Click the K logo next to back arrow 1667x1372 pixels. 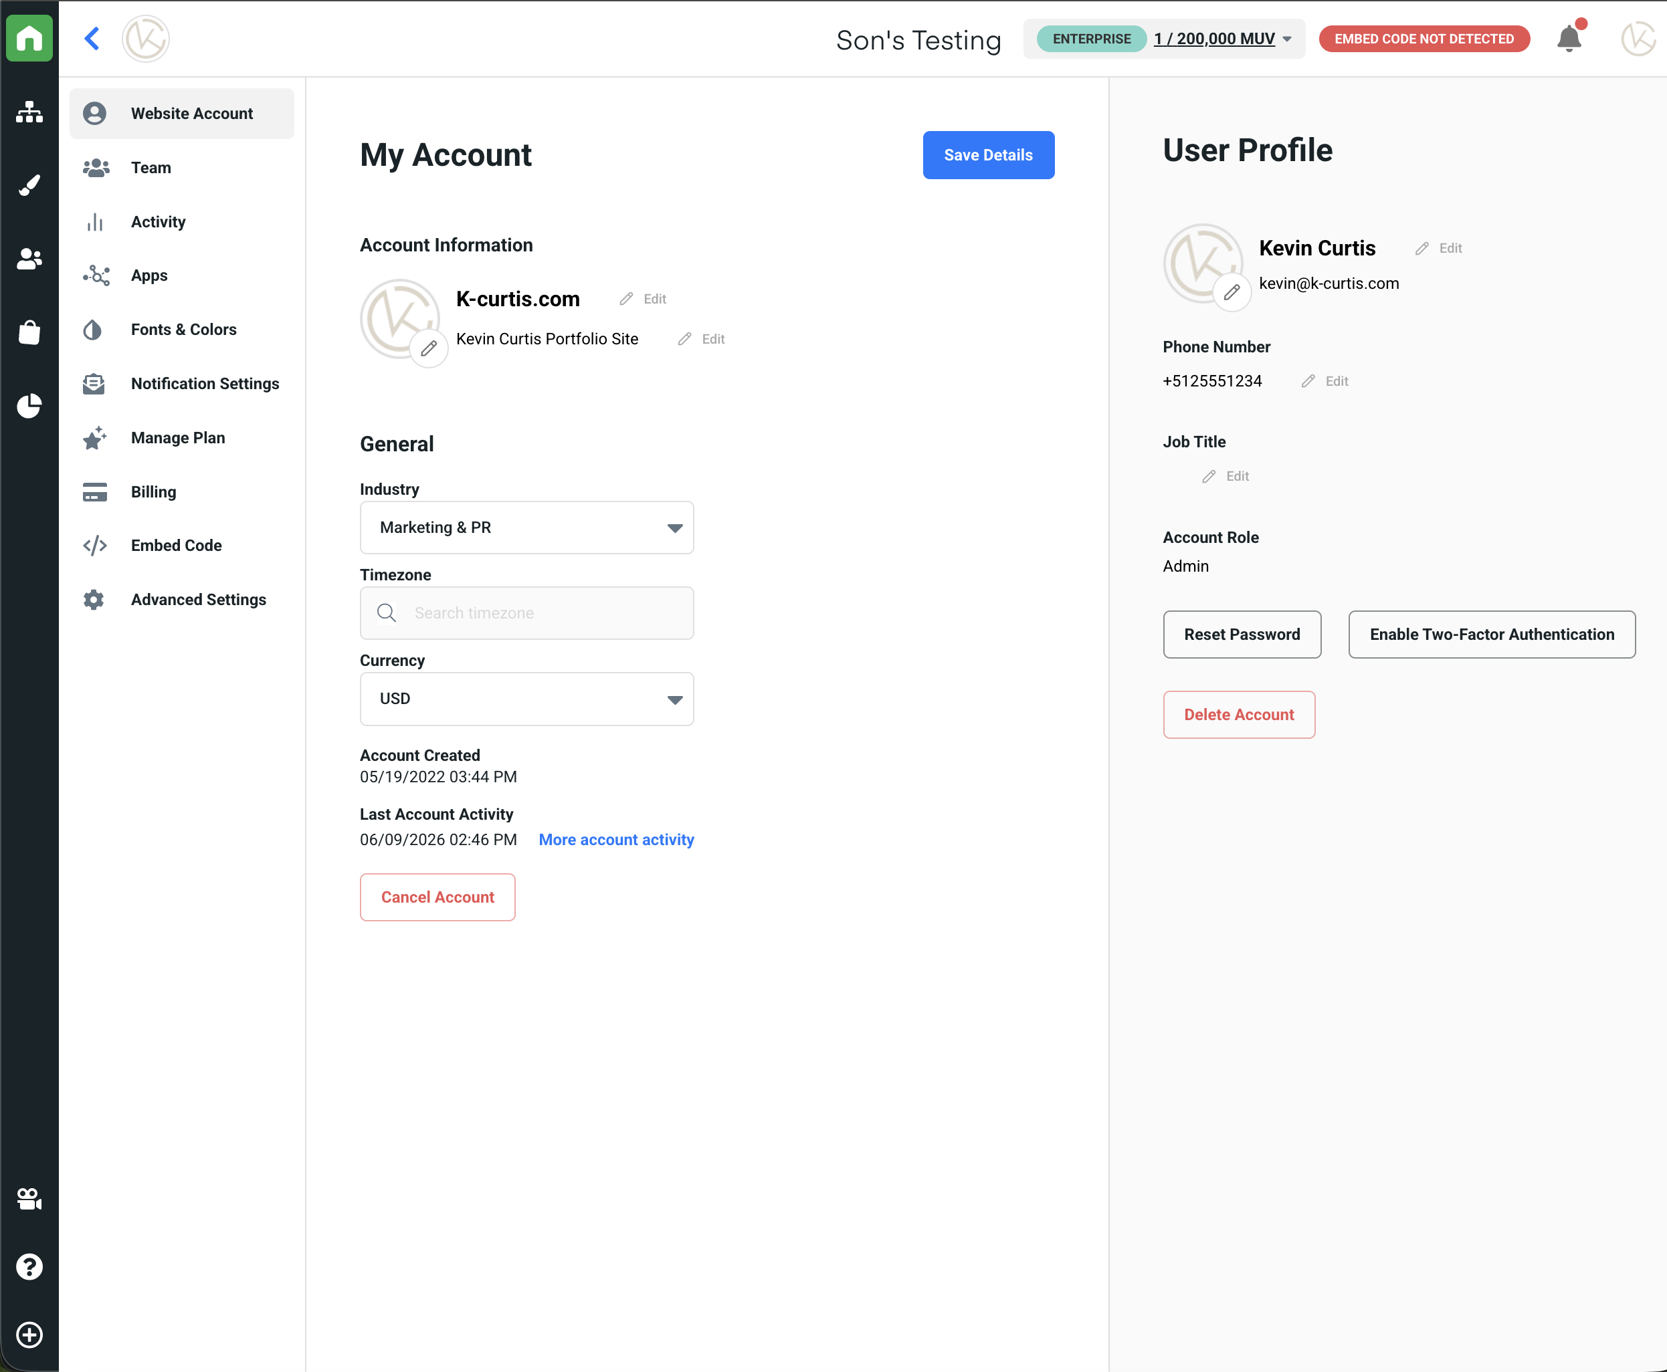[146, 38]
